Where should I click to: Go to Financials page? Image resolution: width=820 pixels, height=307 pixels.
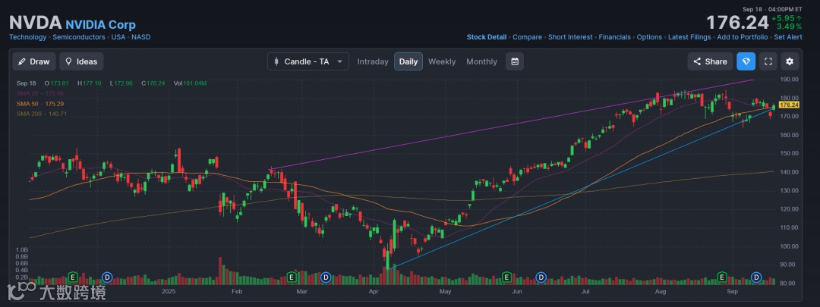614,36
